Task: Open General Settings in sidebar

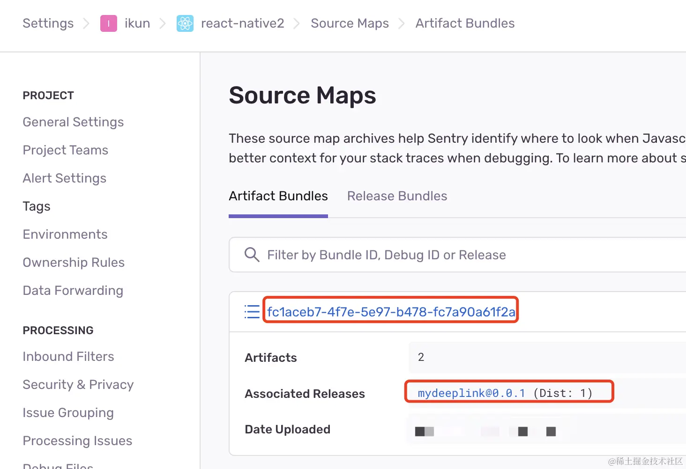Action: pos(73,122)
